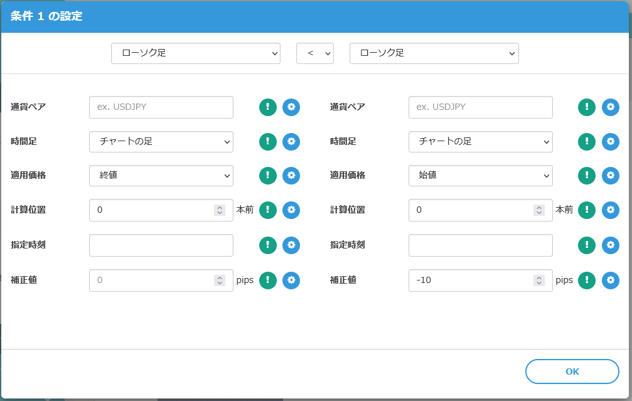The image size is (632, 401).
Task: Click the right 指定時刻 input field
Action: pos(480,245)
